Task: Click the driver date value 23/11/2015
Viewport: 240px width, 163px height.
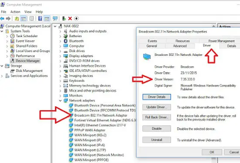Action: pyautogui.click(x=189, y=73)
